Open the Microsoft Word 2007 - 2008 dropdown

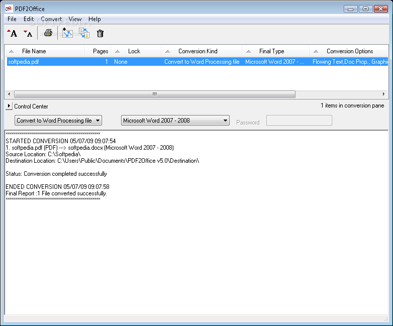(175, 121)
